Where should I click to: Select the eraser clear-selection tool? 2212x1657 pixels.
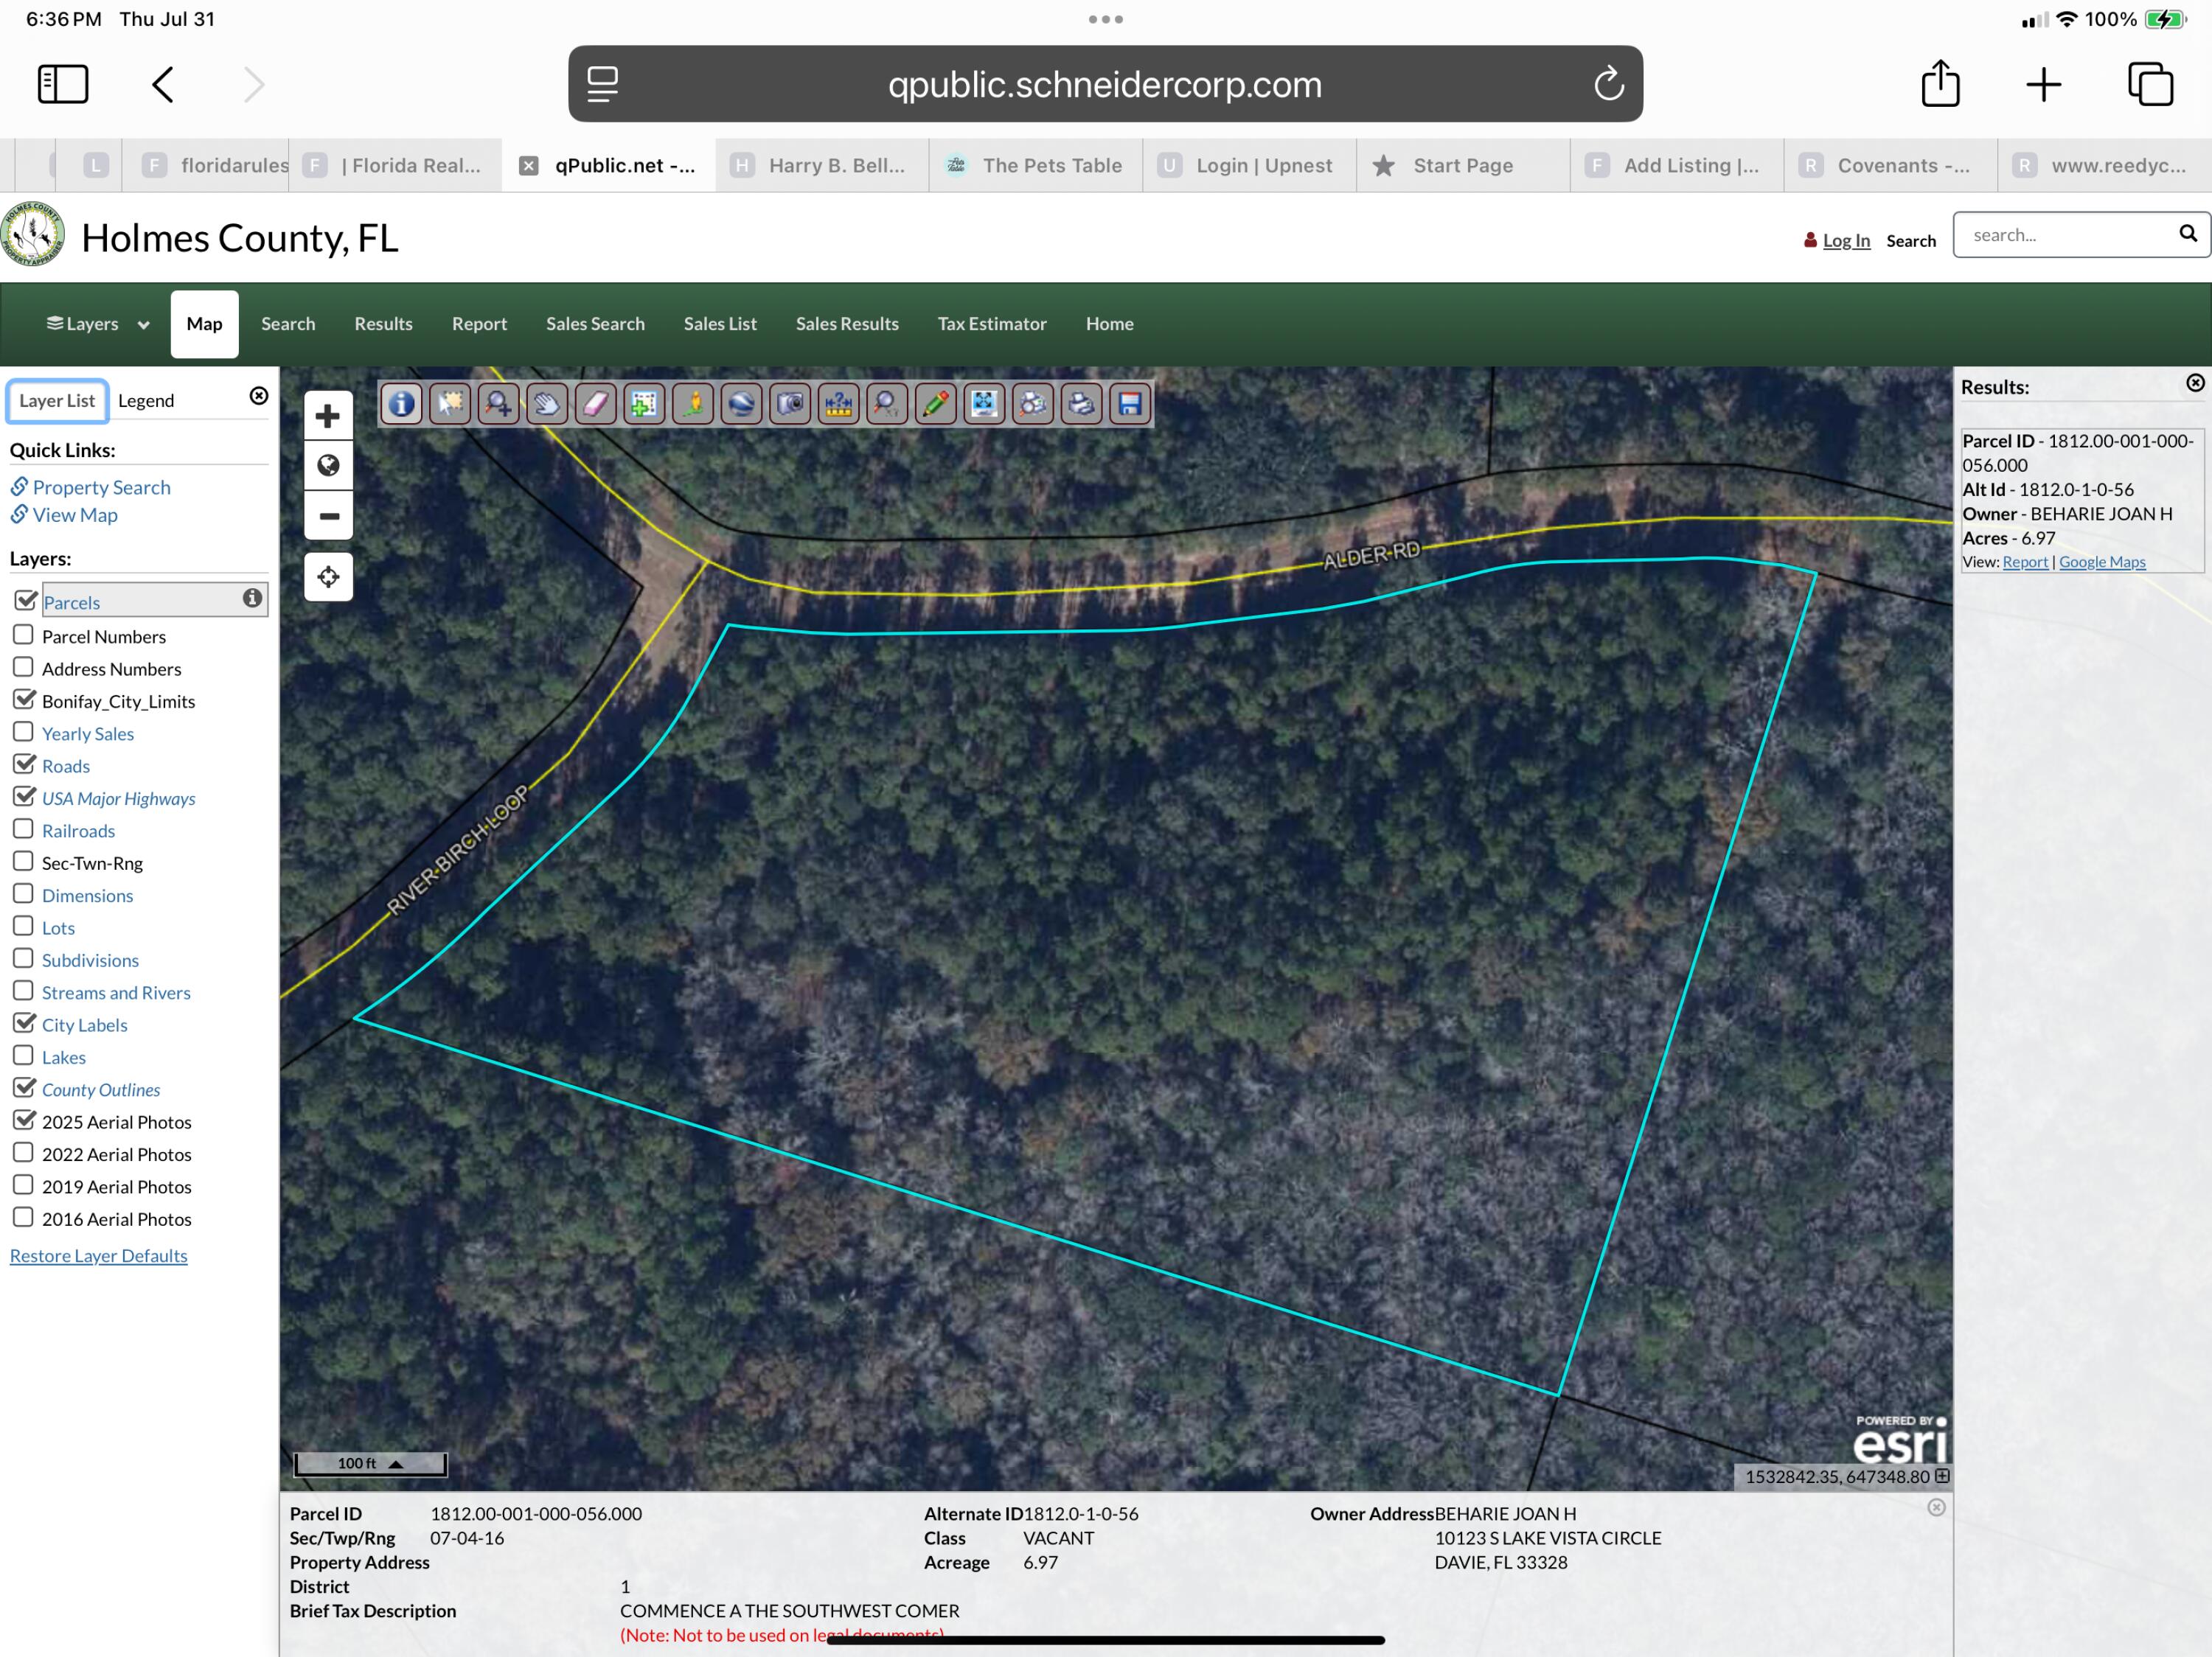(x=595, y=404)
